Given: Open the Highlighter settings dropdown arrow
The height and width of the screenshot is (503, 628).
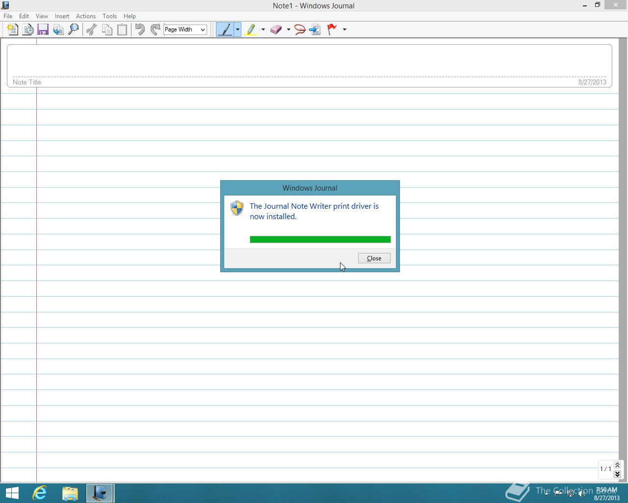Looking at the screenshot, I should click(263, 29).
